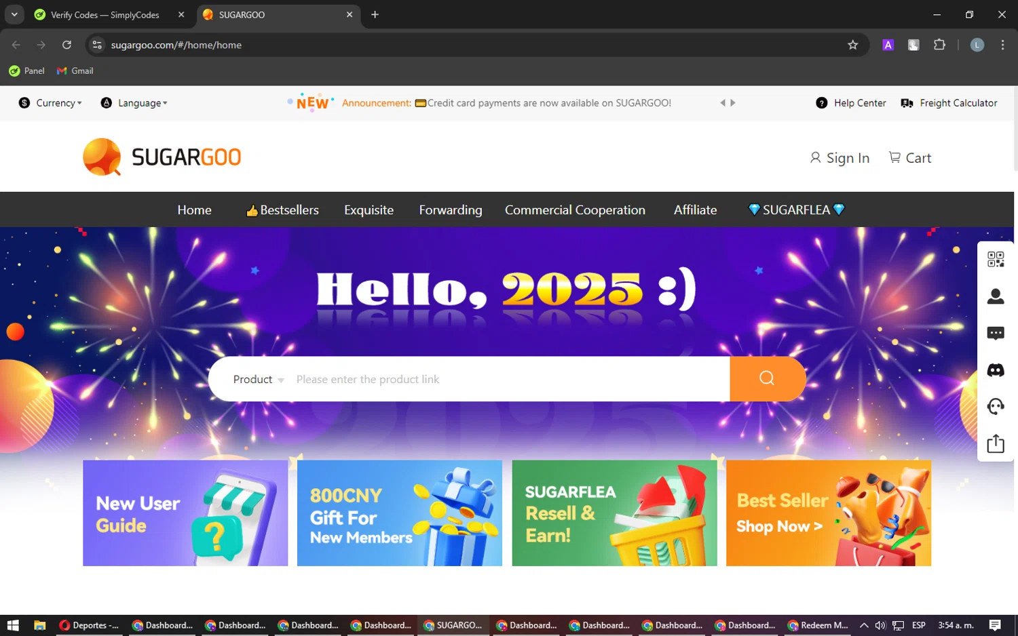The image size is (1018, 636).
Task: Click the product link search field
Action: (x=509, y=379)
